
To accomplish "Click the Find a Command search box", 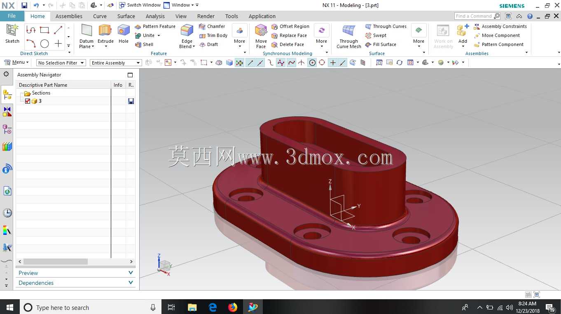I will tap(478, 16).
